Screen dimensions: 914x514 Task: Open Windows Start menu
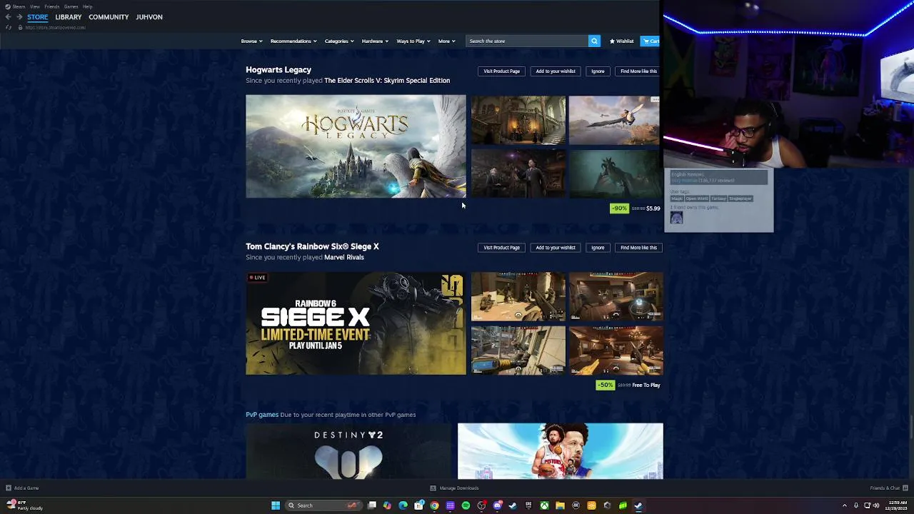tap(276, 505)
